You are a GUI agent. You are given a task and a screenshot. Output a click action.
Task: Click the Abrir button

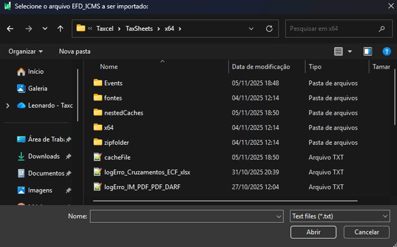pyautogui.click(x=313, y=232)
